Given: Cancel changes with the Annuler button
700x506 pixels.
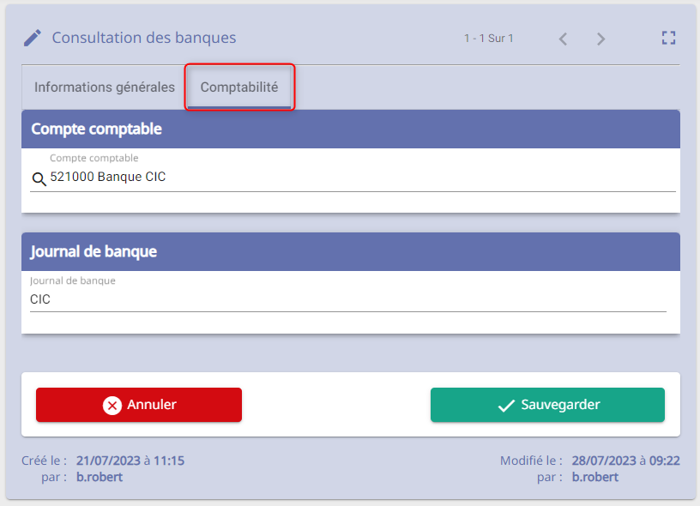Looking at the screenshot, I should click(139, 405).
